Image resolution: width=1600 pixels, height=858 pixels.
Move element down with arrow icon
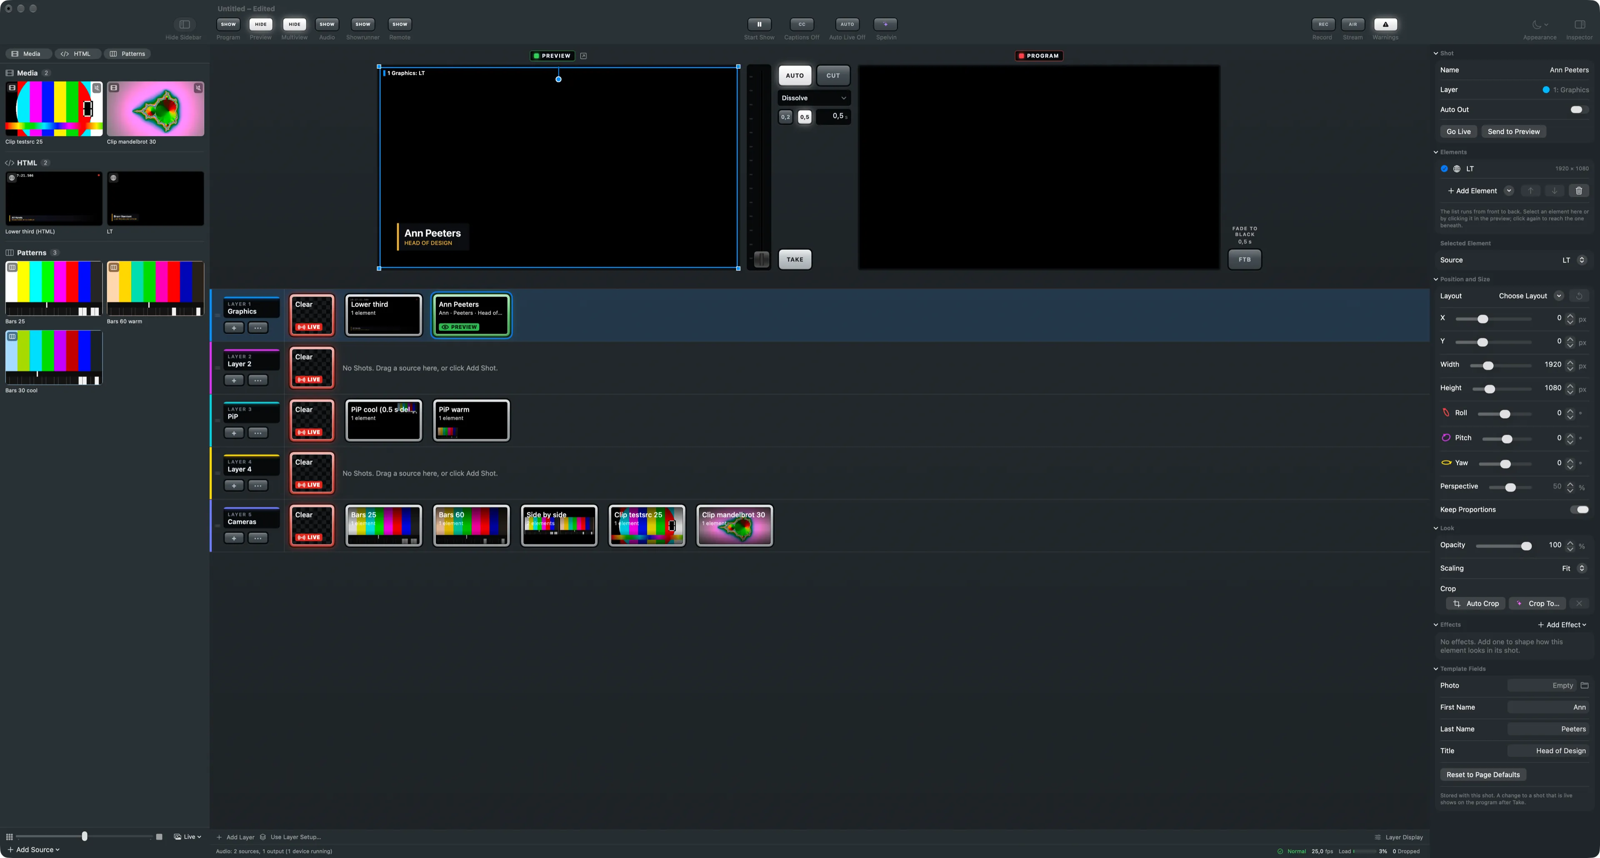click(x=1554, y=191)
